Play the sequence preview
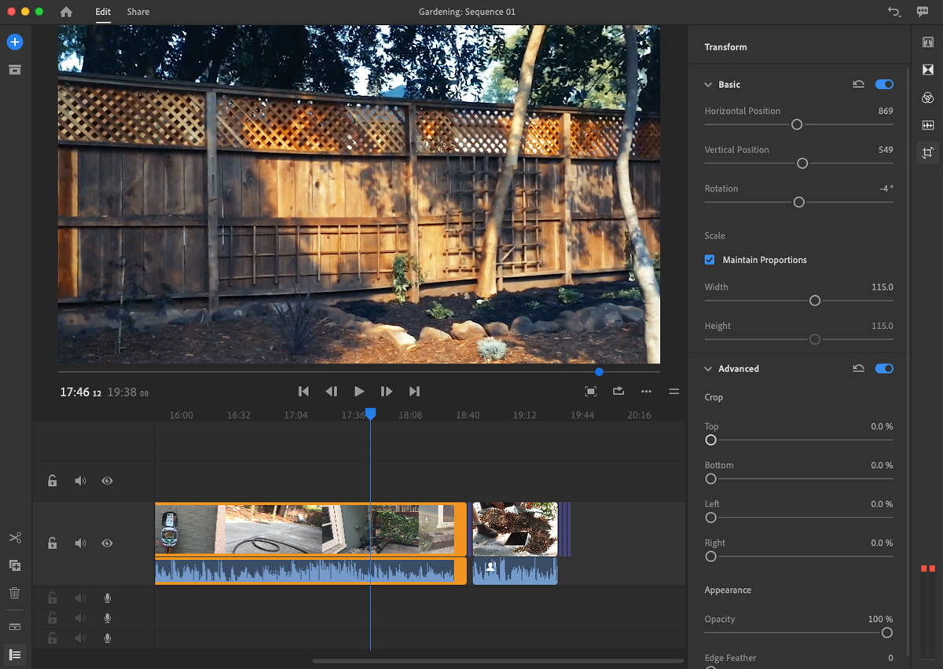The width and height of the screenshot is (943, 669). [x=359, y=391]
